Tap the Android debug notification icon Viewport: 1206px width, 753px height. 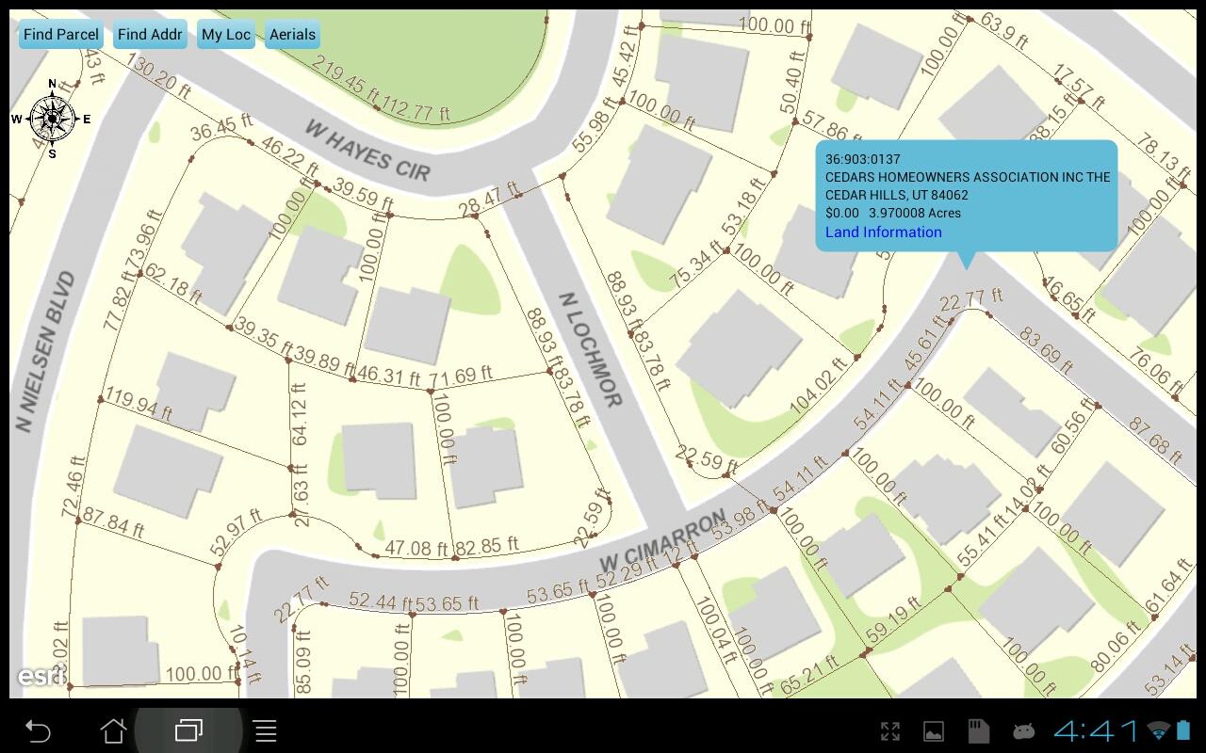[x=1023, y=731]
